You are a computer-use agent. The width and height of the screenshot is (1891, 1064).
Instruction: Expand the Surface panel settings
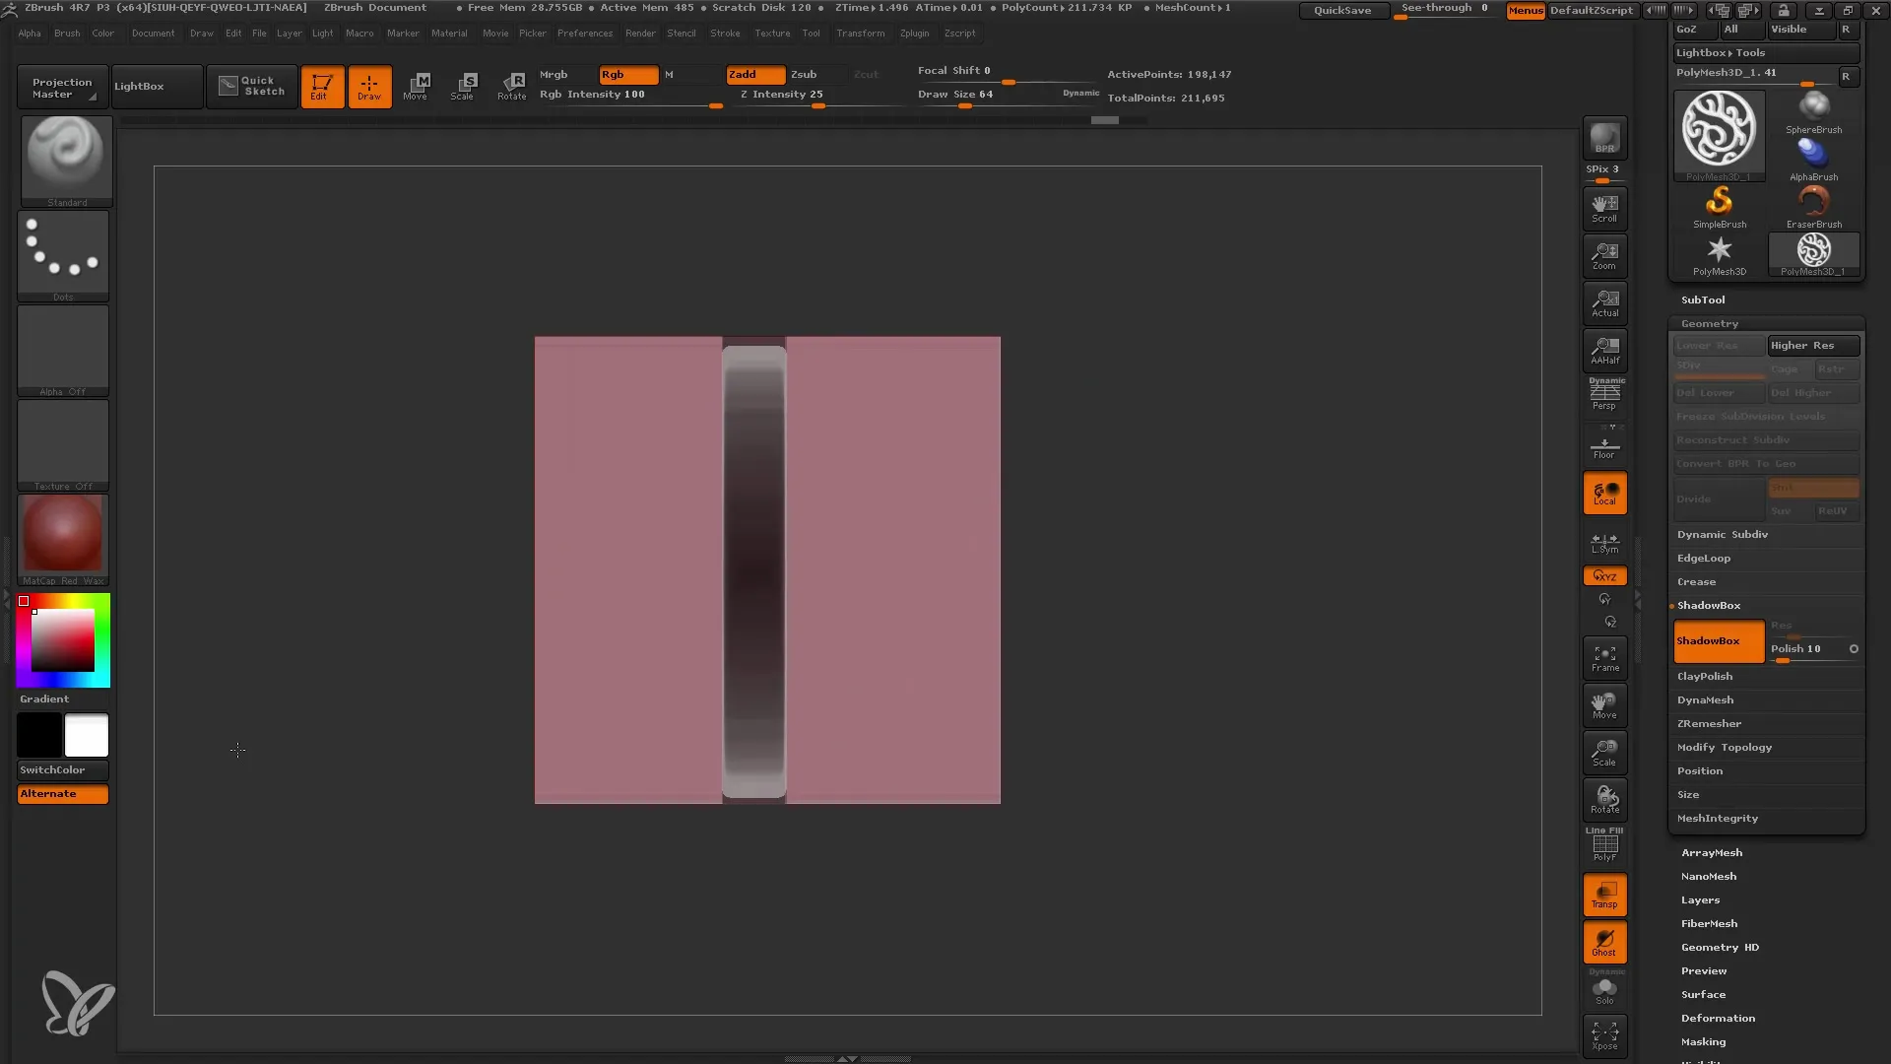(1701, 994)
